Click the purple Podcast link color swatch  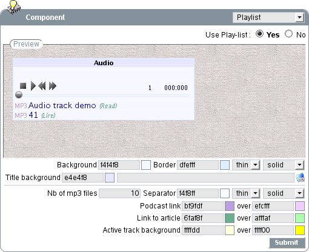(230, 206)
